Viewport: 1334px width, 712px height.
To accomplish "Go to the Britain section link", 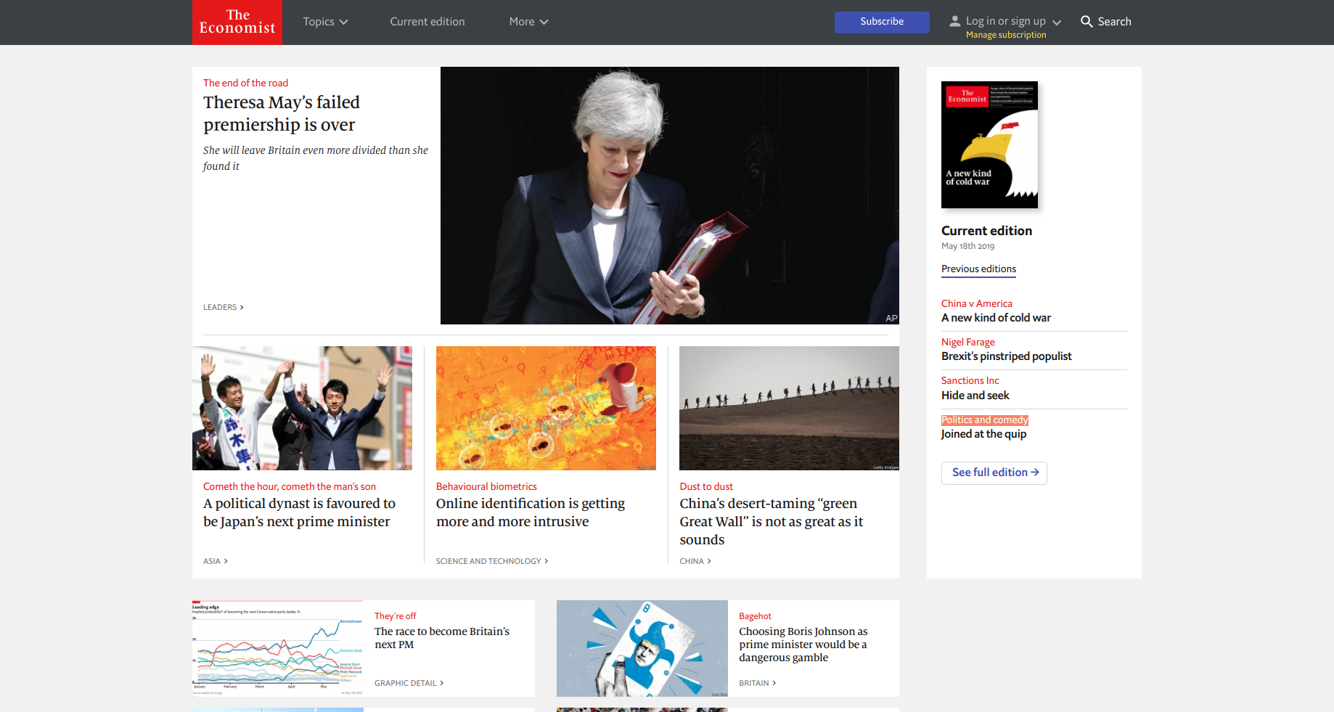I will [757, 683].
